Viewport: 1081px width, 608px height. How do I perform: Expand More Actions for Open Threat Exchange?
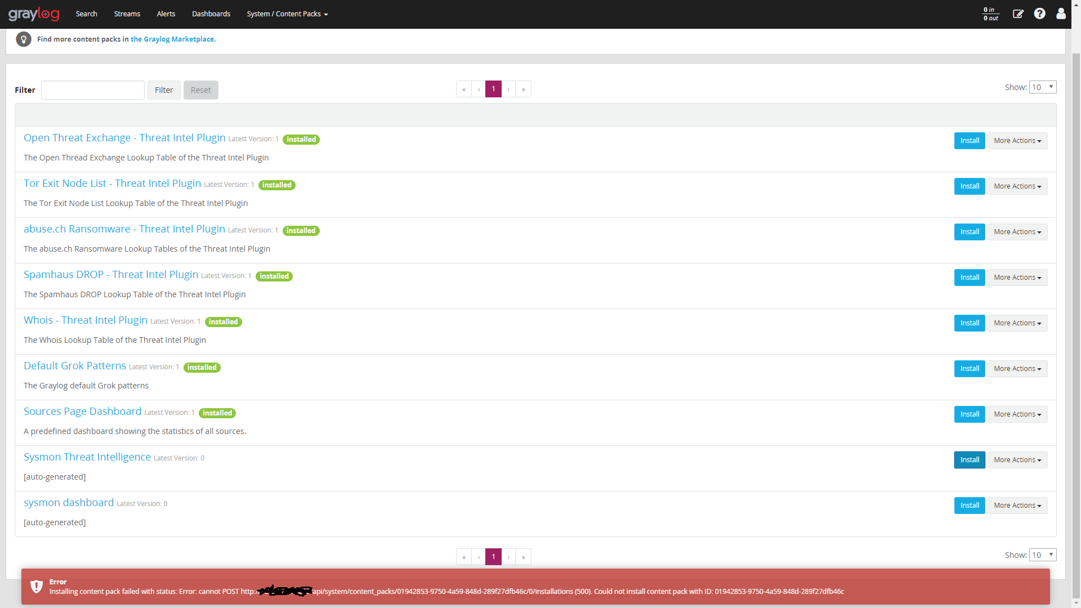point(1017,141)
